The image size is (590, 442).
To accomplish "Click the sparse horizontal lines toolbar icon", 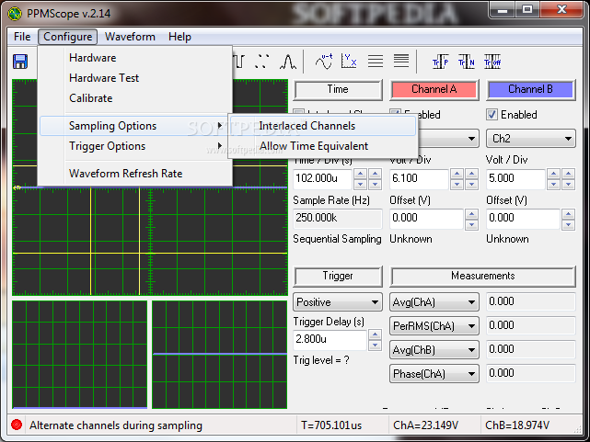I will (x=376, y=62).
